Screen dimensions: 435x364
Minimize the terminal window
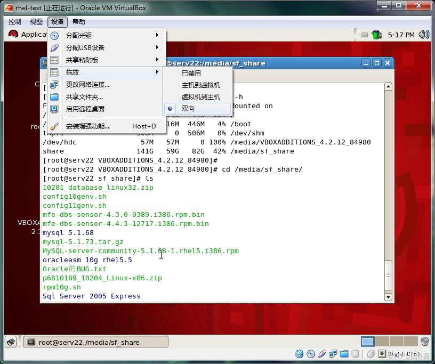coord(366,63)
